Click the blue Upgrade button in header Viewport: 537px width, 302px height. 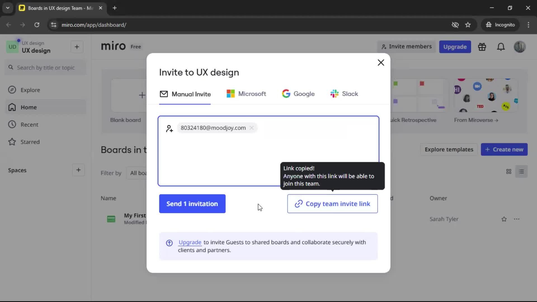[455, 47]
